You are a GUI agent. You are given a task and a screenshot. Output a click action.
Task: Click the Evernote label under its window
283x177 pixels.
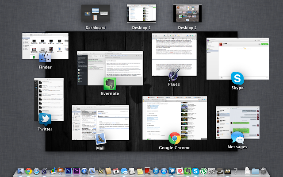point(110,93)
